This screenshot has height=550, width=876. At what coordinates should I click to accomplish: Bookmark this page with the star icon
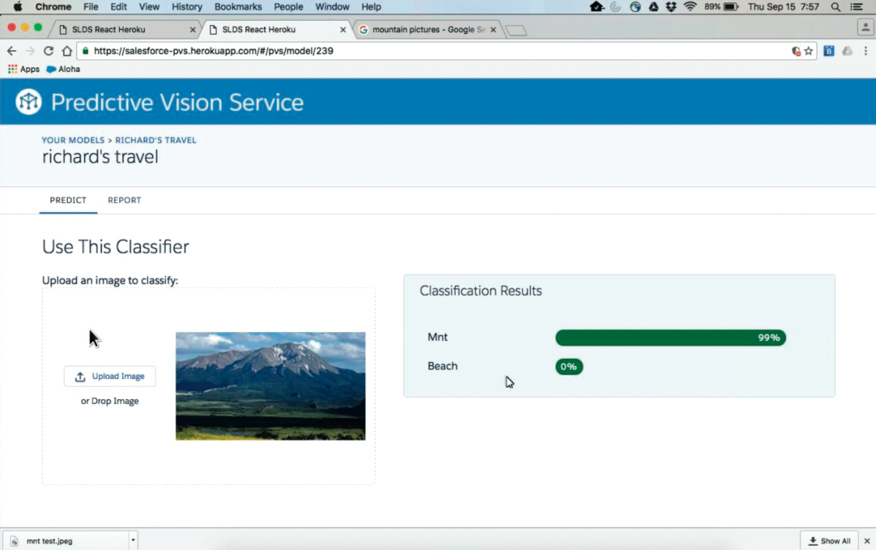pyautogui.click(x=809, y=51)
